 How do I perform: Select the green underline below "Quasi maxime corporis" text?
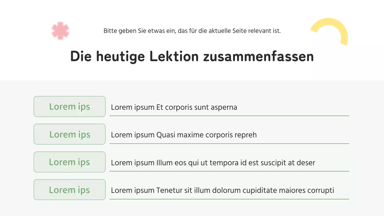coord(229,143)
